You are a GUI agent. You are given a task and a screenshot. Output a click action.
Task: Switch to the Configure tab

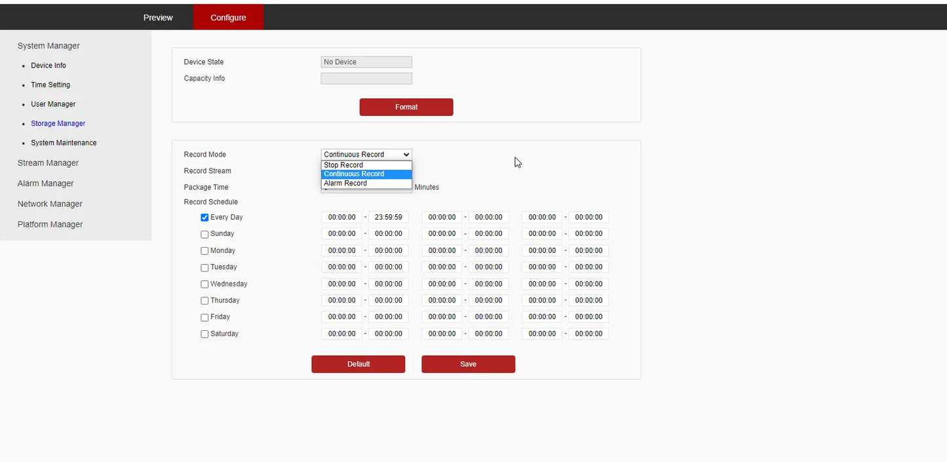228,18
